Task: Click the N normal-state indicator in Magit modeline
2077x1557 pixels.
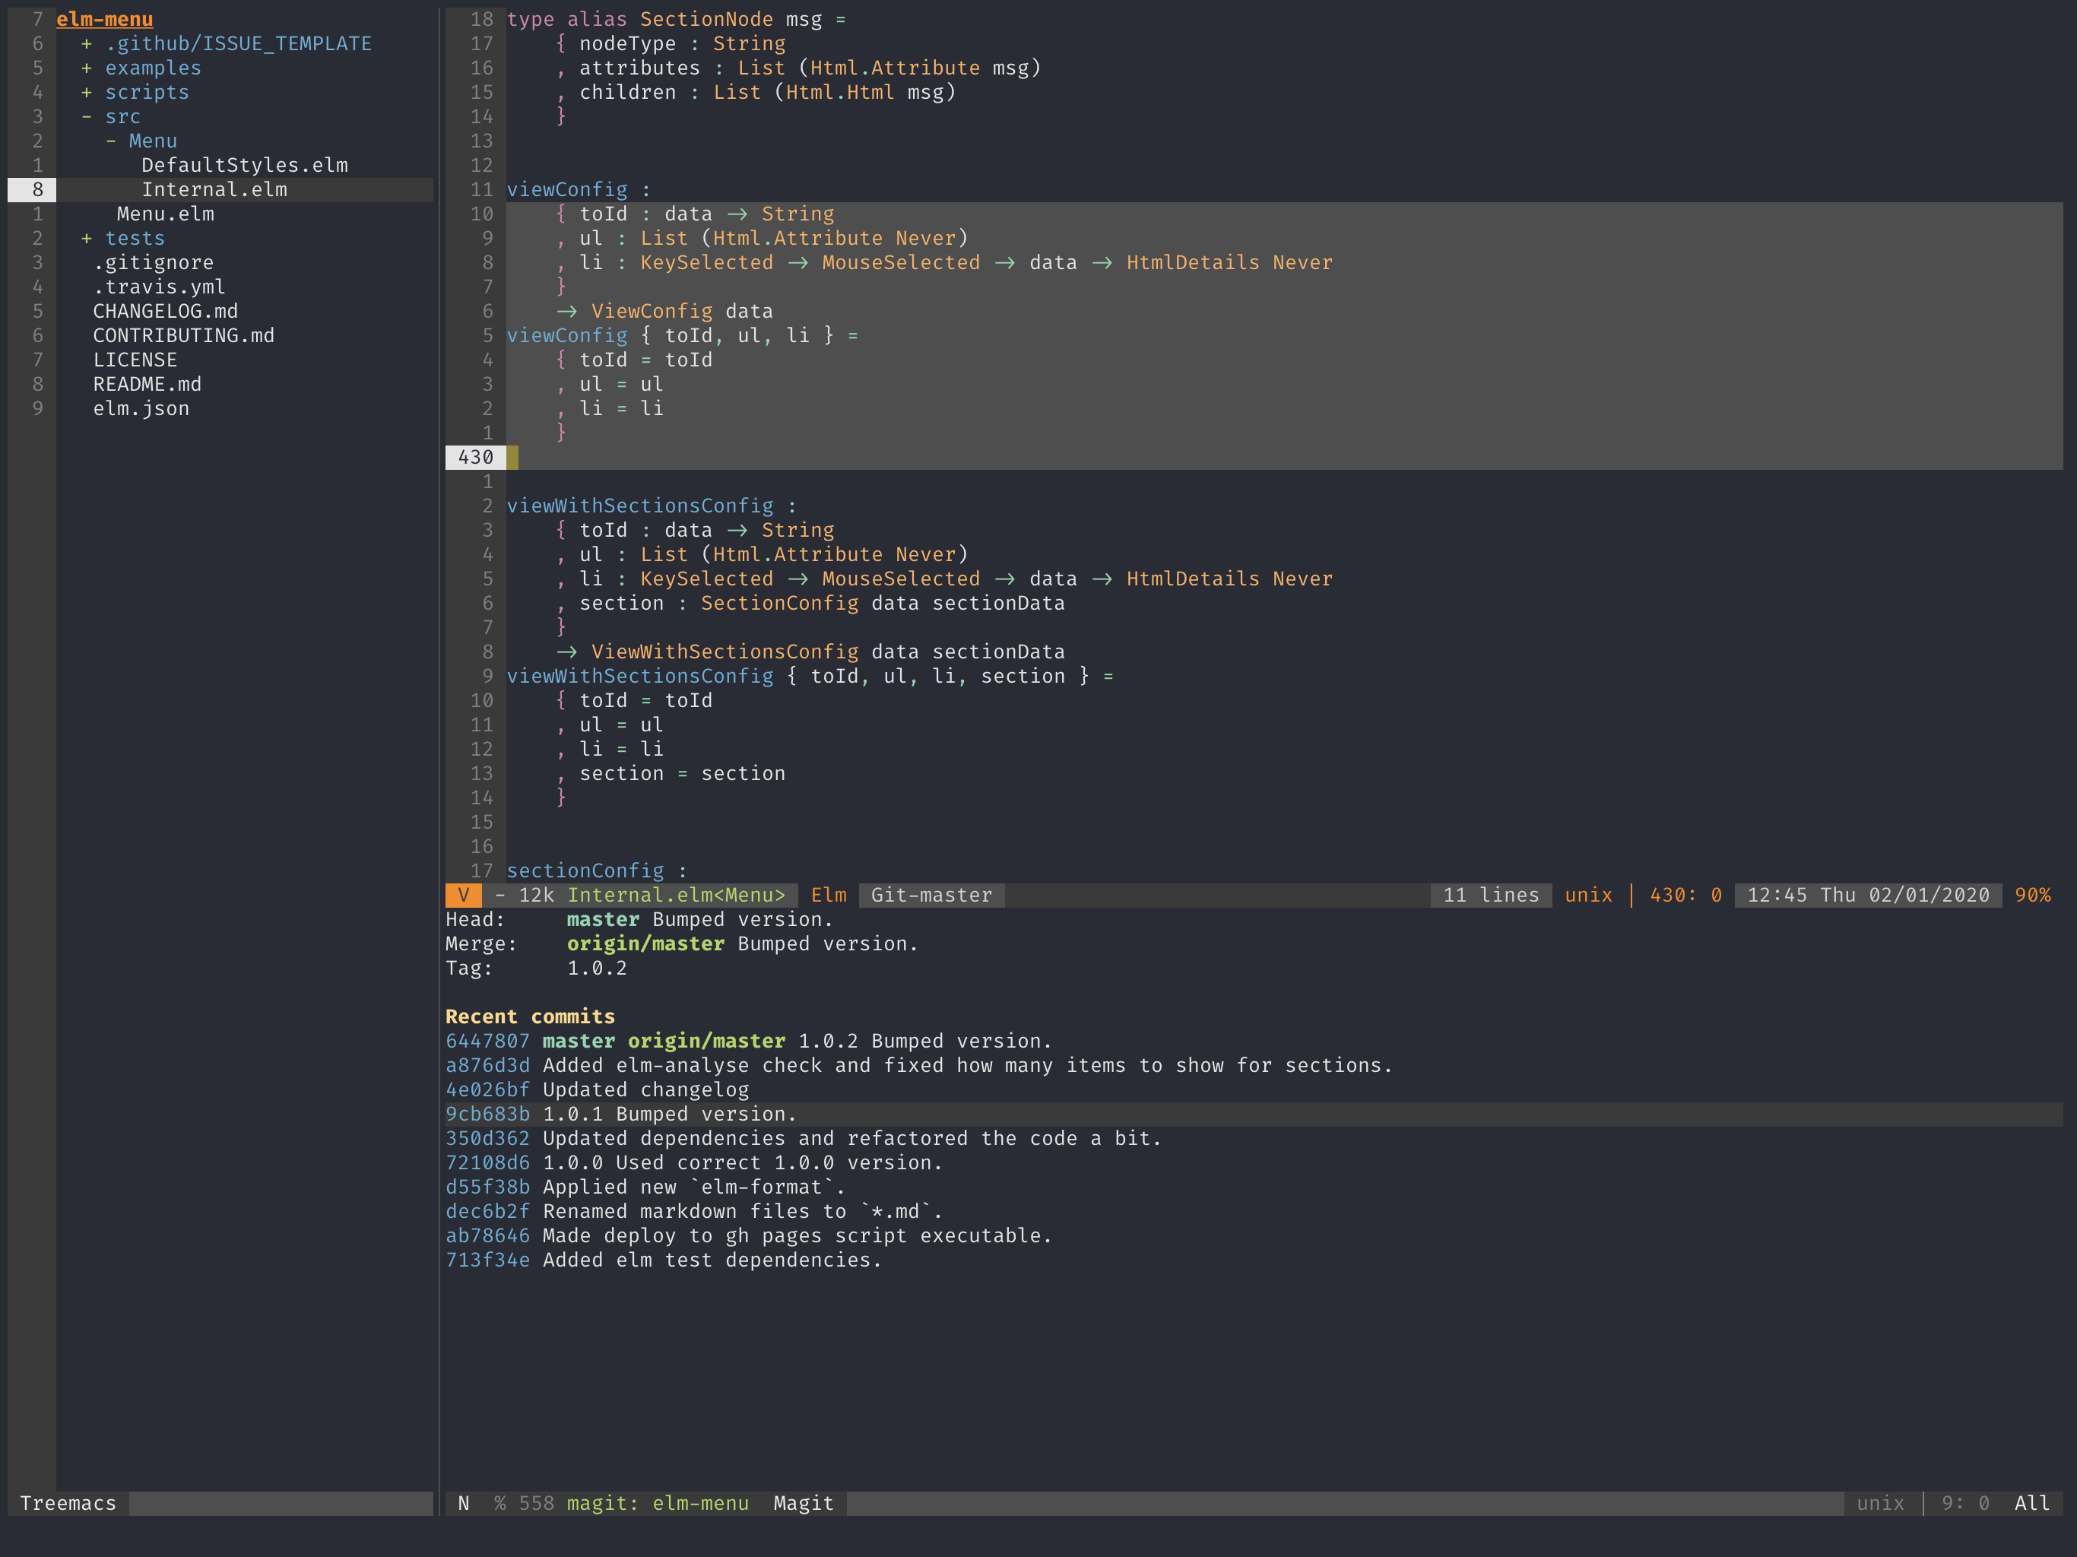Action: tap(463, 1505)
